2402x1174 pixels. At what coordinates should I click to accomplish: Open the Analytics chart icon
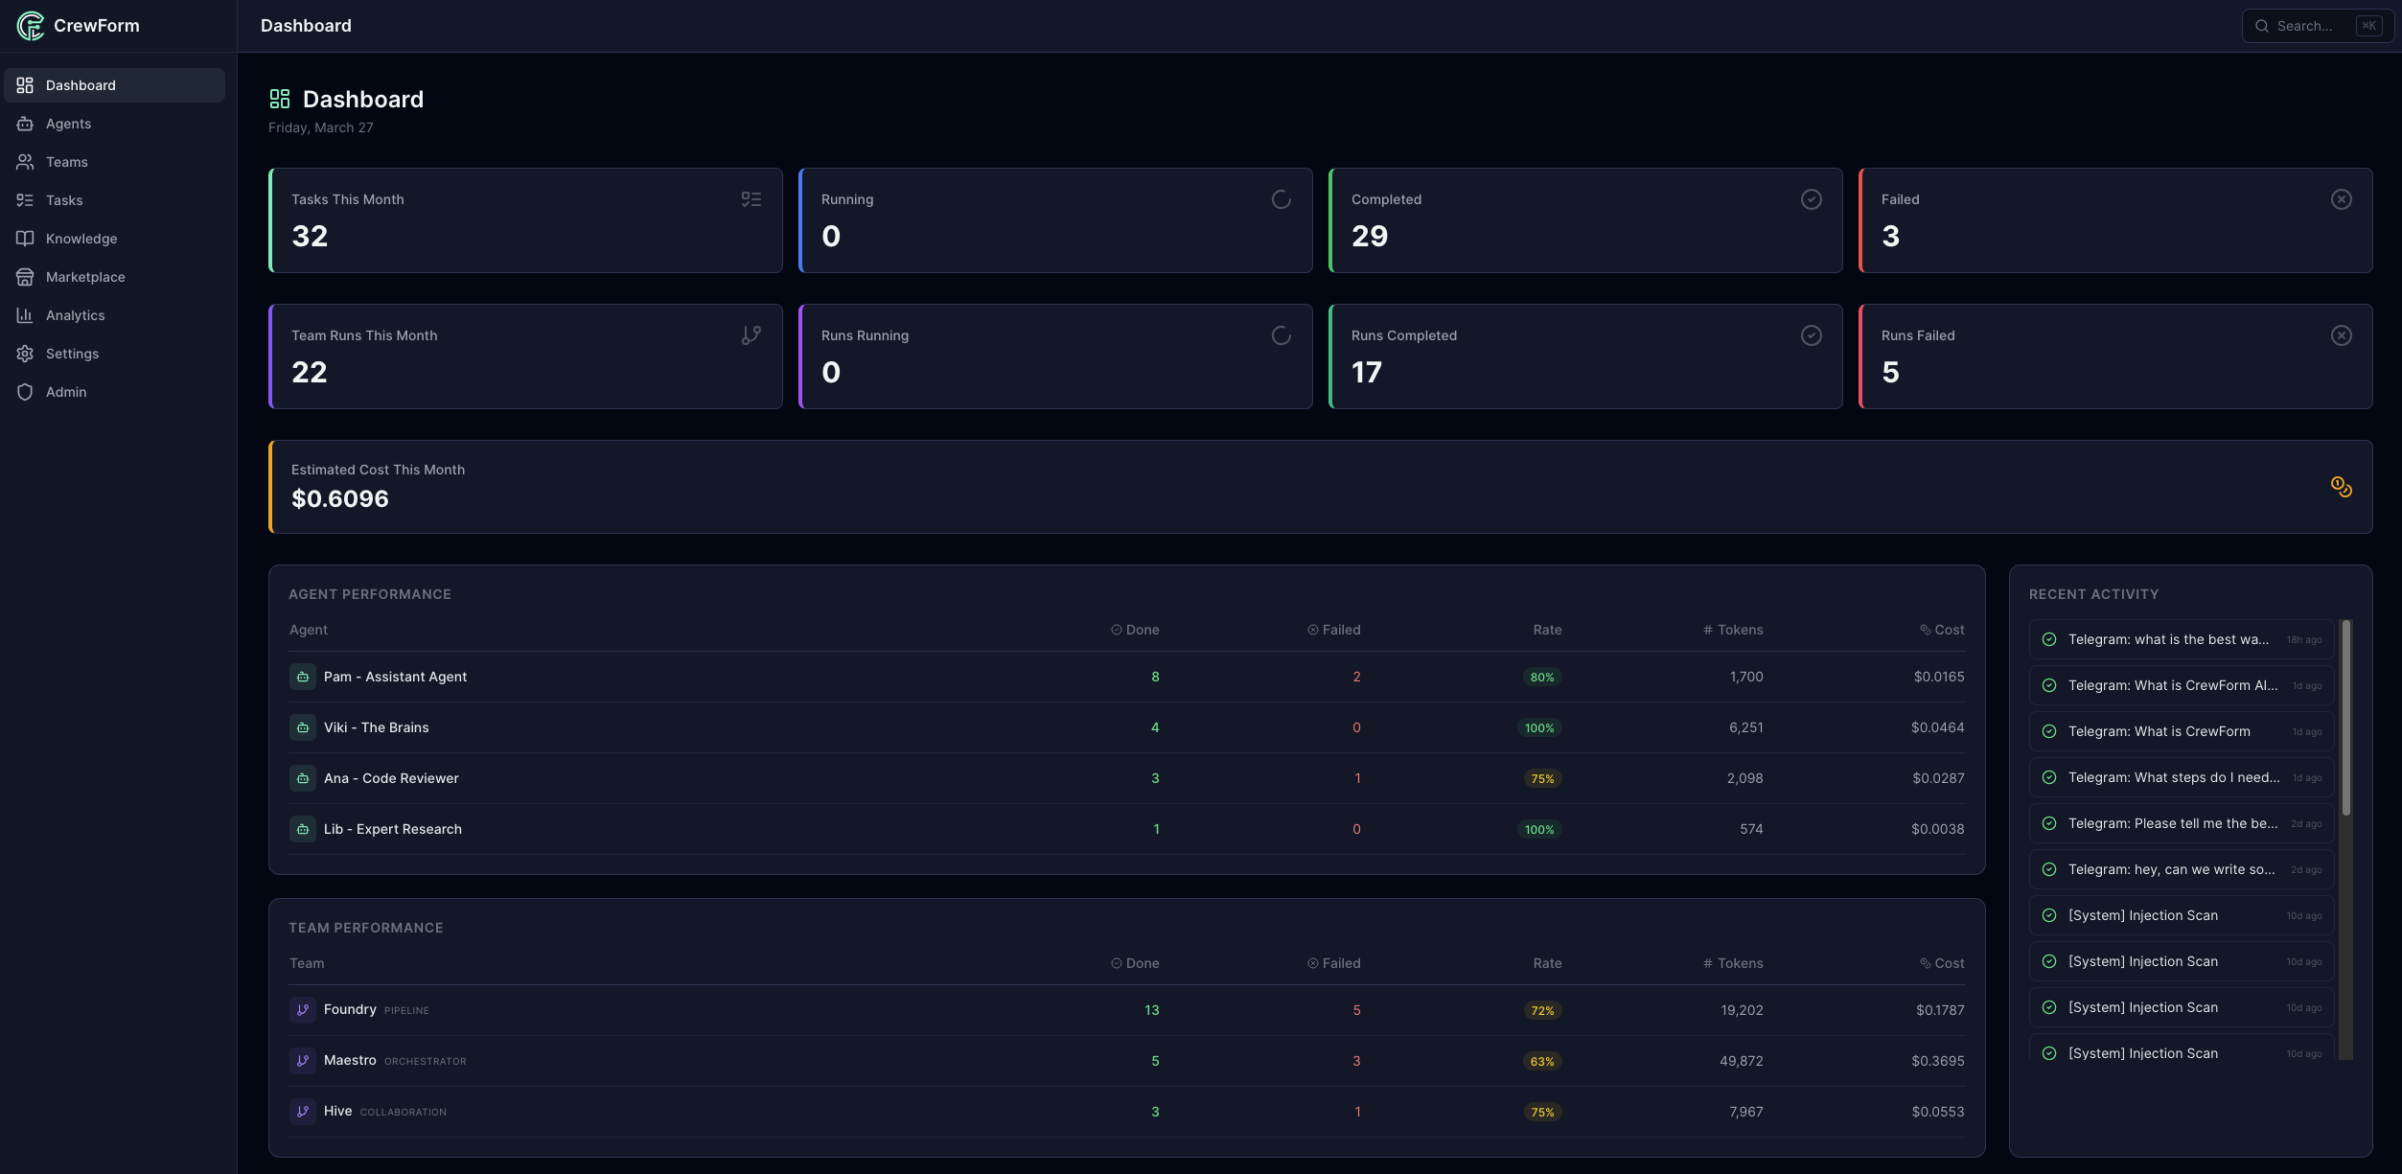point(25,314)
